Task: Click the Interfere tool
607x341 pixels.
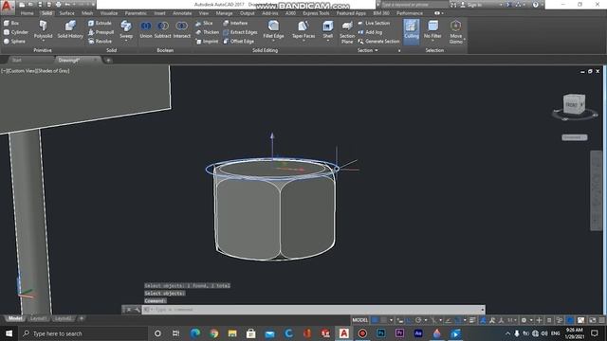Action: click(235, 23)
